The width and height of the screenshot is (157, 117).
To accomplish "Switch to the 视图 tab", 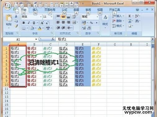I will [100, 10].
